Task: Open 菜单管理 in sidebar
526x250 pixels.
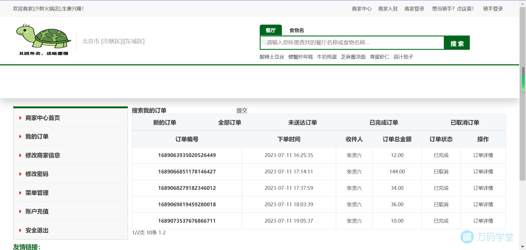Action: point(37,193)
